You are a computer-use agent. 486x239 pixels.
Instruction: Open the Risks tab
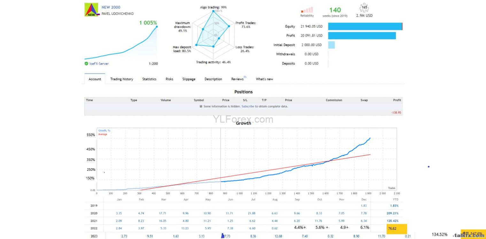click(169, 79)
